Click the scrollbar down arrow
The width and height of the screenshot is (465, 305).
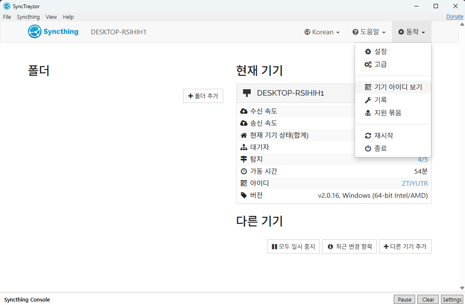[x=462, y=288]
